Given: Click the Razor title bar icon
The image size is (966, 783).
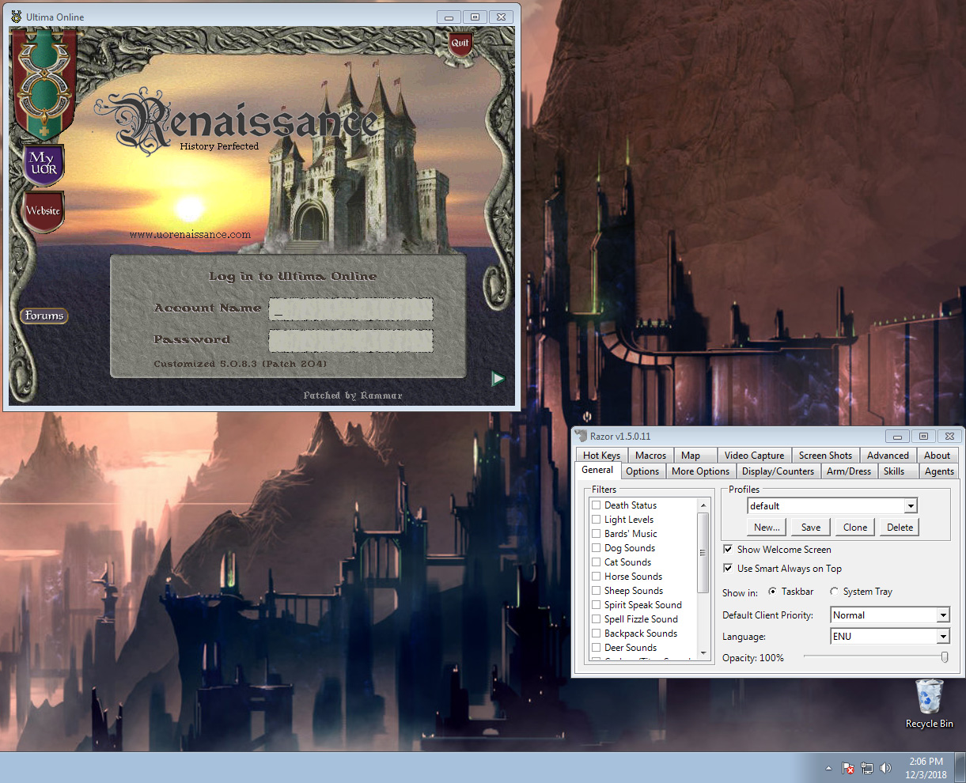Looking at the screenshot, I should tap(581, 436).
